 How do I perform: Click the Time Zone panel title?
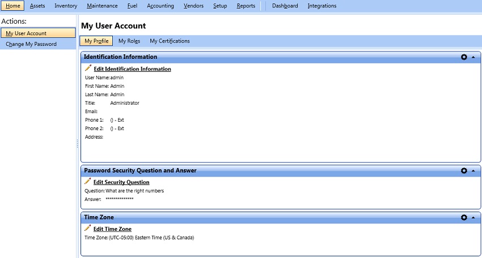click(99, 217)
